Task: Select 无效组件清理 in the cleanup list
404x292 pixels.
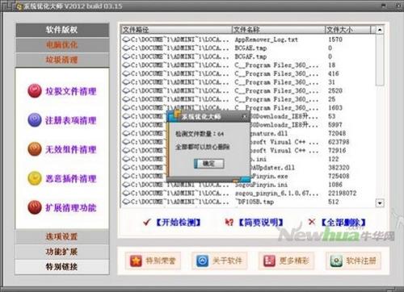Action: [70, 149]
